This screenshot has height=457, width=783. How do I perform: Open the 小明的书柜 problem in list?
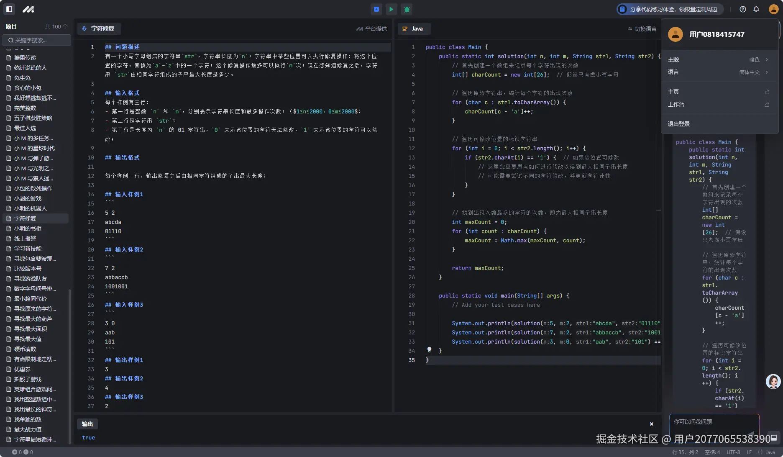[28, 228]
